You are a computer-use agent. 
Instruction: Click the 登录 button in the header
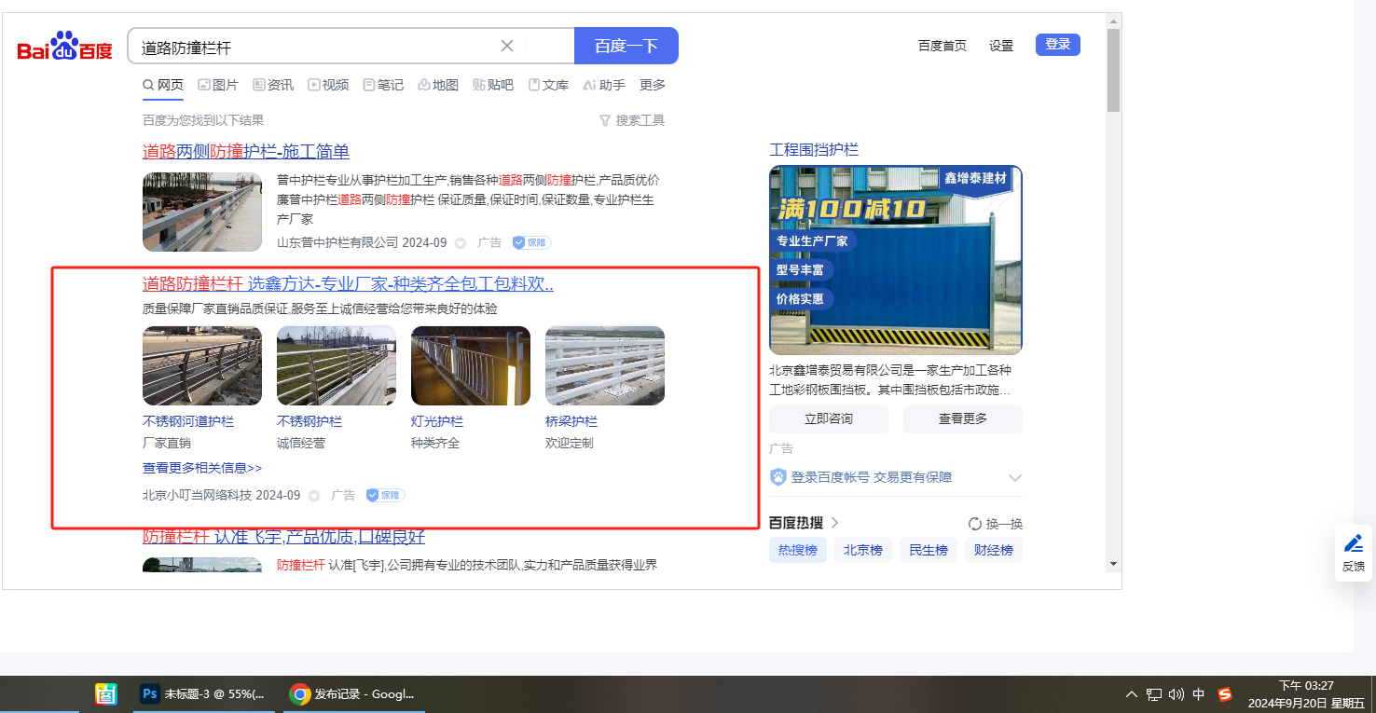point(1058,45)
